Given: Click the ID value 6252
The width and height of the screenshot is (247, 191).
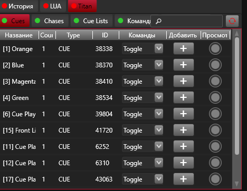Looking at the screenshot, I should 102,147.
